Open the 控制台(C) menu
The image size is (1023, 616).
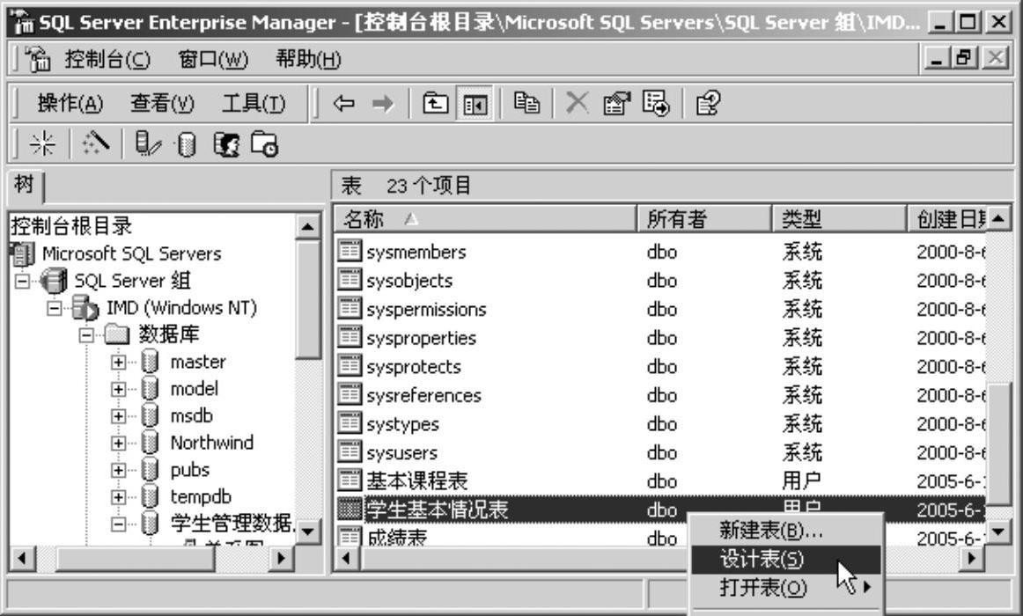[x=107, y=59]
